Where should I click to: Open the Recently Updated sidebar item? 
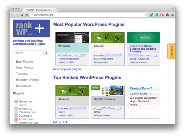coord(27,80)
